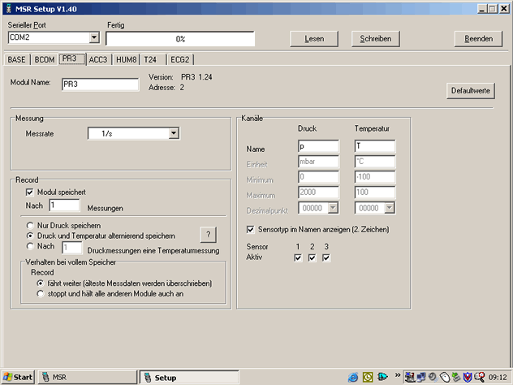Launch Internet Explorer from quick launch
The height and width of the screenshot is (385, 513).
(x=353, y=377)
